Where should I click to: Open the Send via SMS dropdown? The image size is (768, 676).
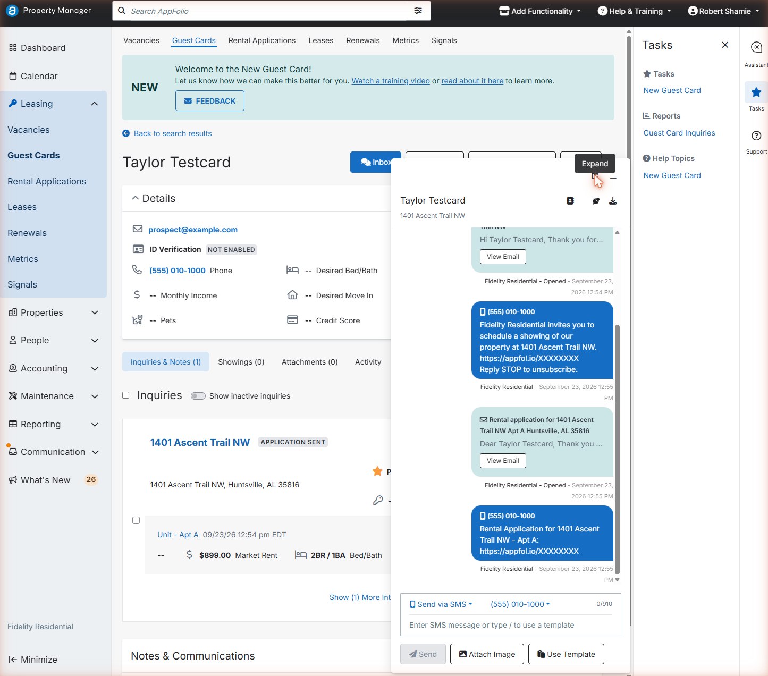(x=441, y=604)
